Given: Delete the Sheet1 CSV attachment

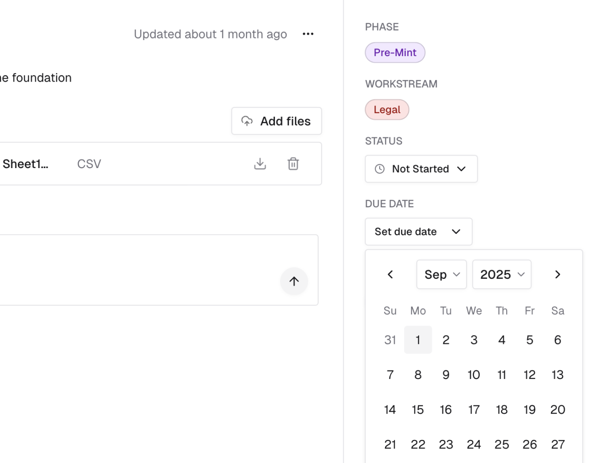Looking at the screenshot, I should pos(293,164).
